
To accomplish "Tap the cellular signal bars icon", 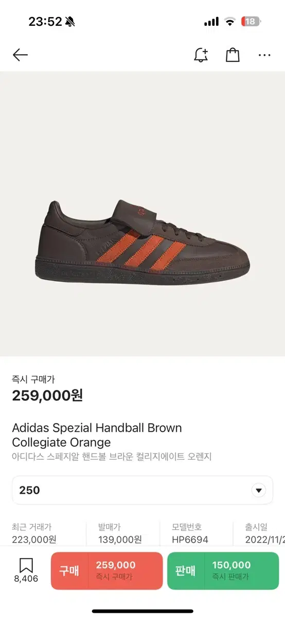I will (211, 22).
